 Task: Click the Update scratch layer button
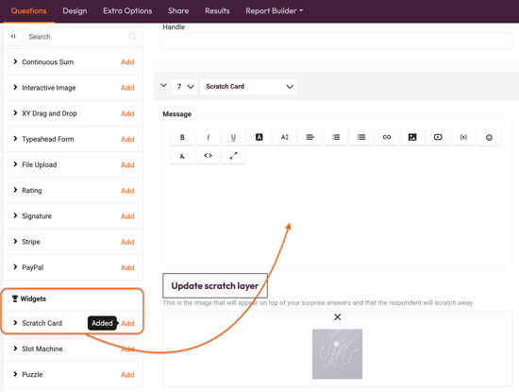coord(215,285)
